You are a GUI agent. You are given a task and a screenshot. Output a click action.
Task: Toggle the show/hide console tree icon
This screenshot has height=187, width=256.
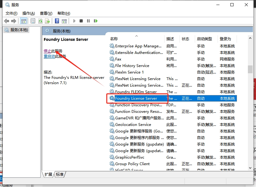[23, 21]
